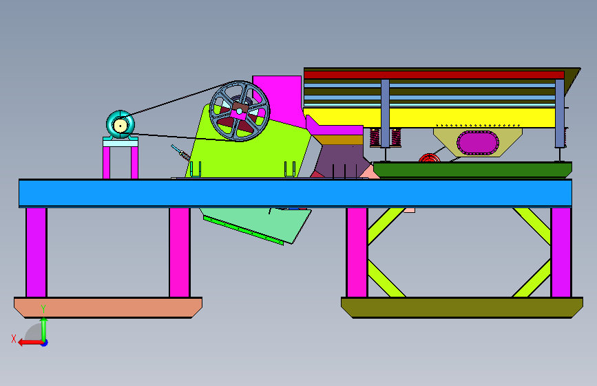Click the blue Z axis dot of the triad
Viewport: 597px width, 386px height.
45,343
